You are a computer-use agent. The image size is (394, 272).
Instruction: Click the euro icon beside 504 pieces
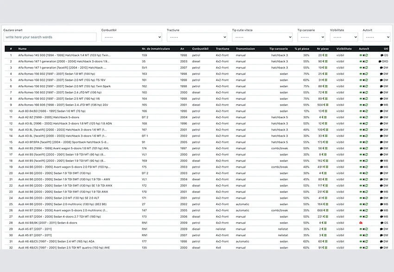324,105
